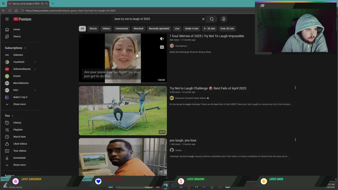The width and height of the screenshot is (338, 190).
Task: Select Under 4 min filter
Action: coord(191,28)
